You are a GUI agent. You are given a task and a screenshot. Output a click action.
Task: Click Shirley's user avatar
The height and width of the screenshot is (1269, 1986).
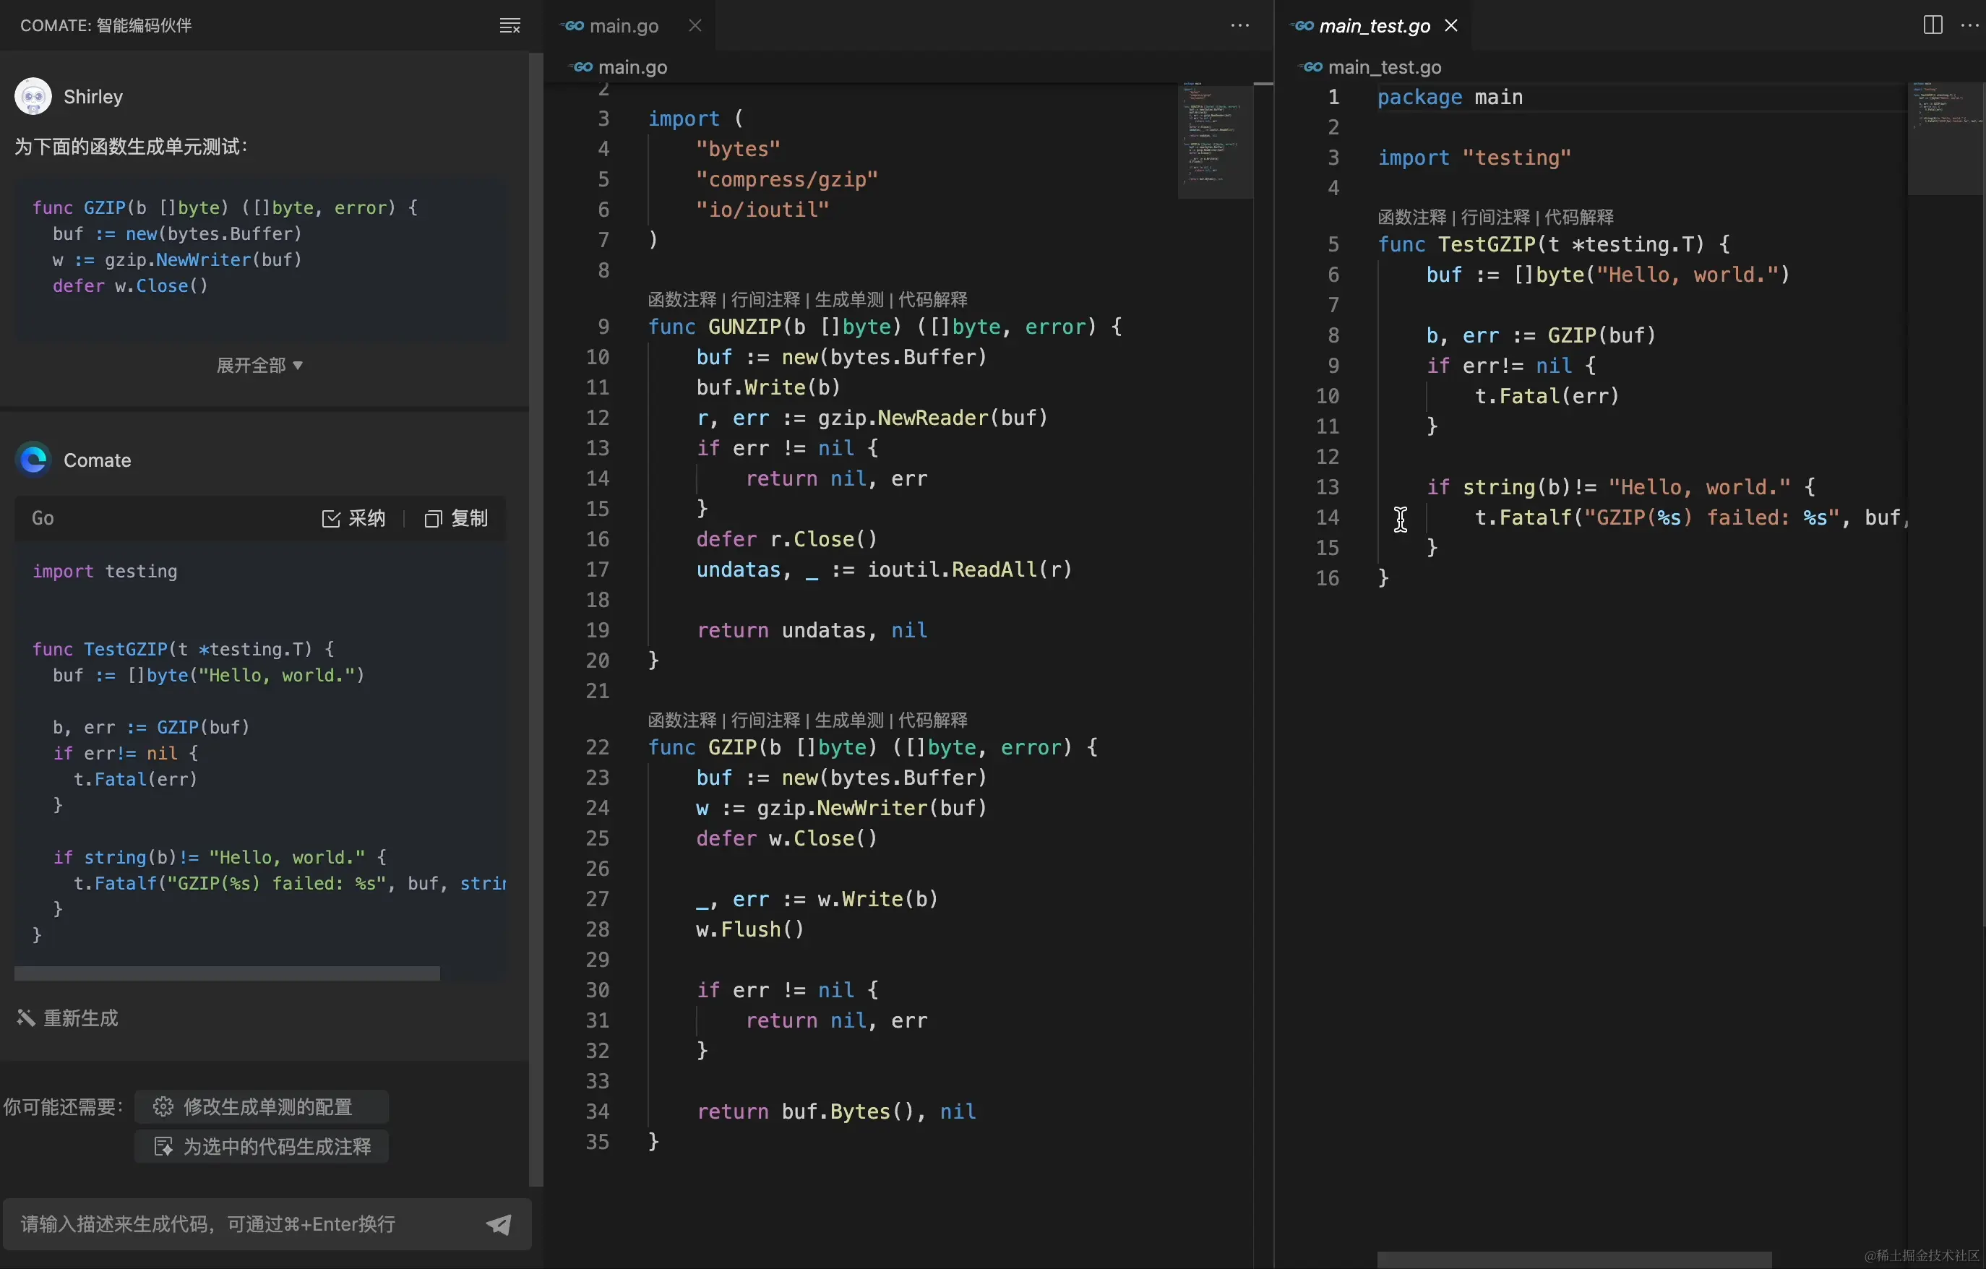(x=33, y=96)
